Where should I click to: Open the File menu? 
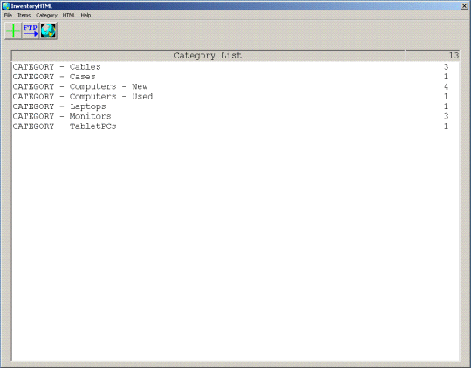(8, 15)
